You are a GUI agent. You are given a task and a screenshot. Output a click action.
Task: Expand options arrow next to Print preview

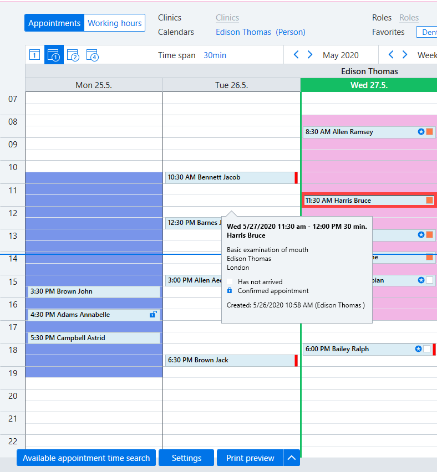(x=292, y=458)
